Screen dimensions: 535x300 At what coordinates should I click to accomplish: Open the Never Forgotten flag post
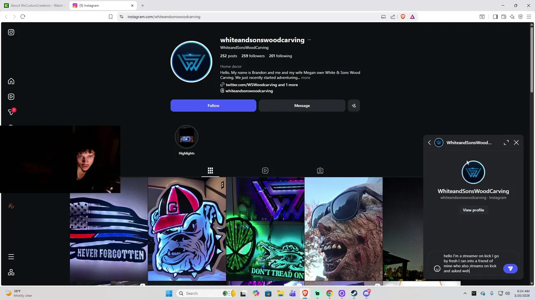pyautogui.click(x=109, y=229)
